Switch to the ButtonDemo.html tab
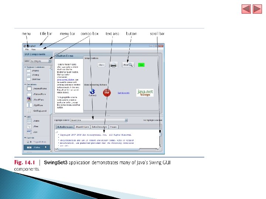 pos(99,127)
